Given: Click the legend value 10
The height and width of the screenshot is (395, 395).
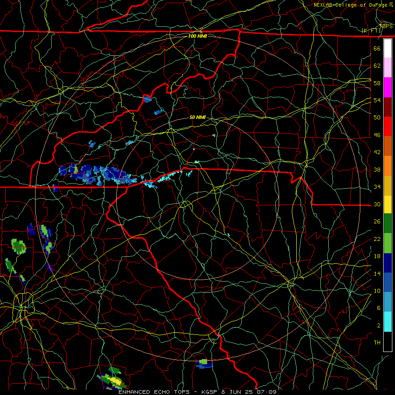Looking at the screenshot, I should pyautogui.click(x=377, y=291).
